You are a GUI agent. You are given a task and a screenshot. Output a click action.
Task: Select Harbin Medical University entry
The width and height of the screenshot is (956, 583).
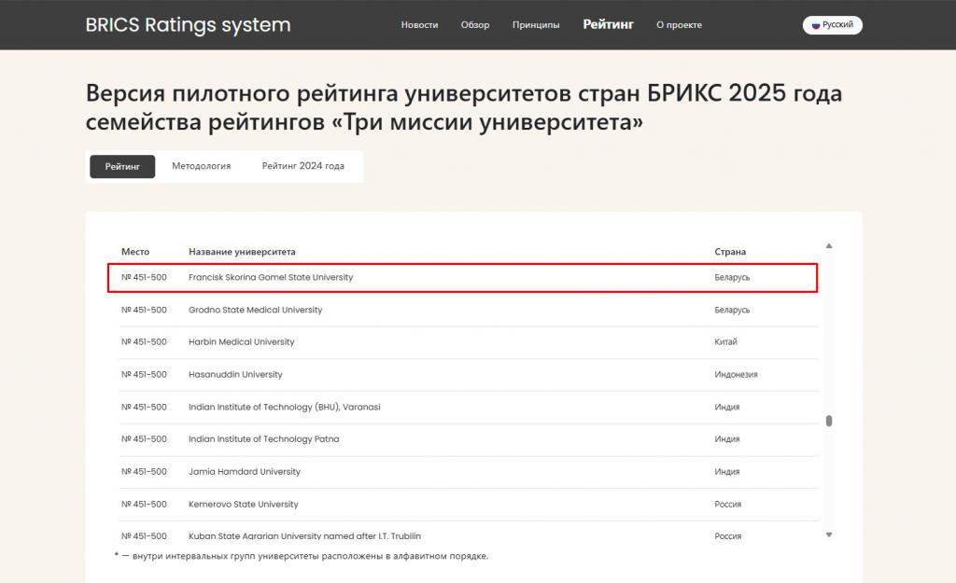(x=241, y=342)
